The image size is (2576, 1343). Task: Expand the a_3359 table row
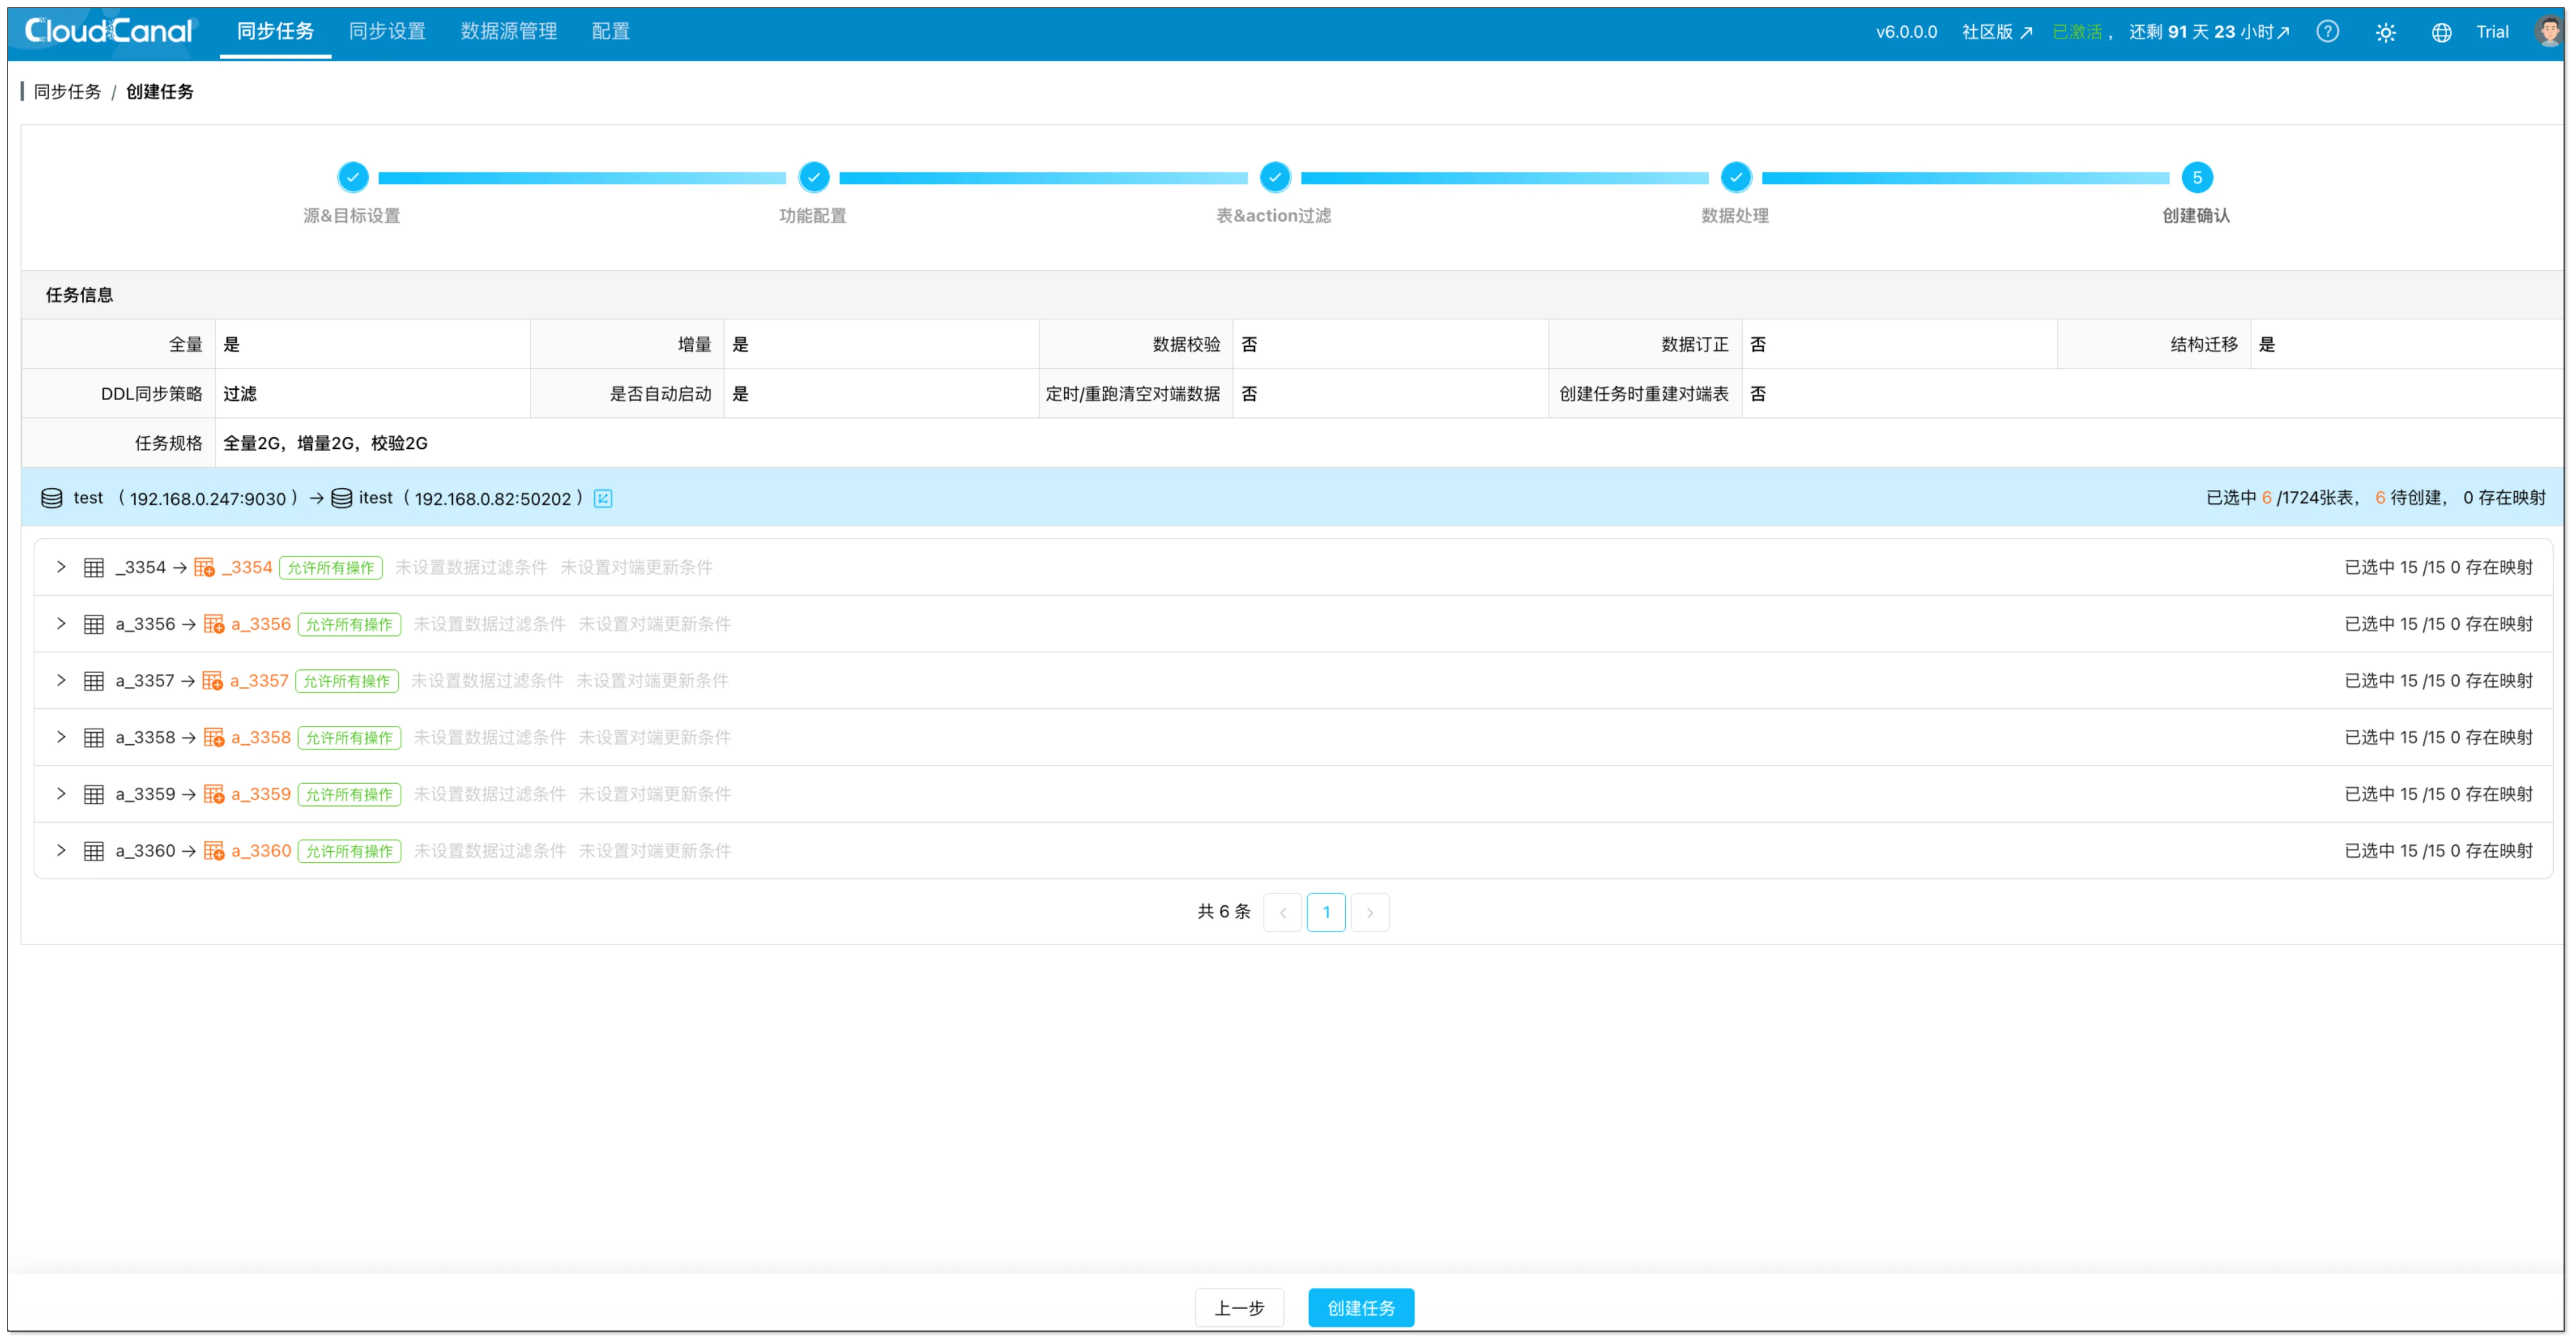click(x=61, y=794)
